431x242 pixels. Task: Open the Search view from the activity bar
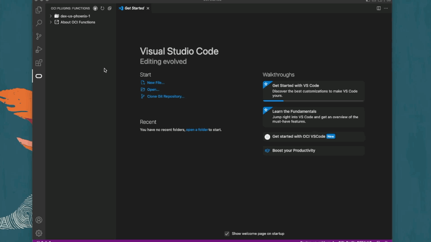click(39, 23)
